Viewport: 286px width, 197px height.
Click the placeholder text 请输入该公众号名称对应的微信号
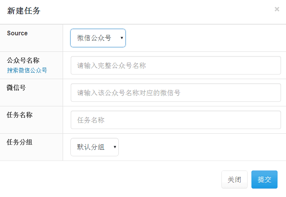[x=129, y=93]
